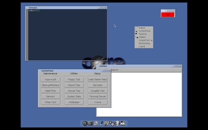Click inside the Untitled editor text area
208x130 pixels.
[x=146, y=94]
